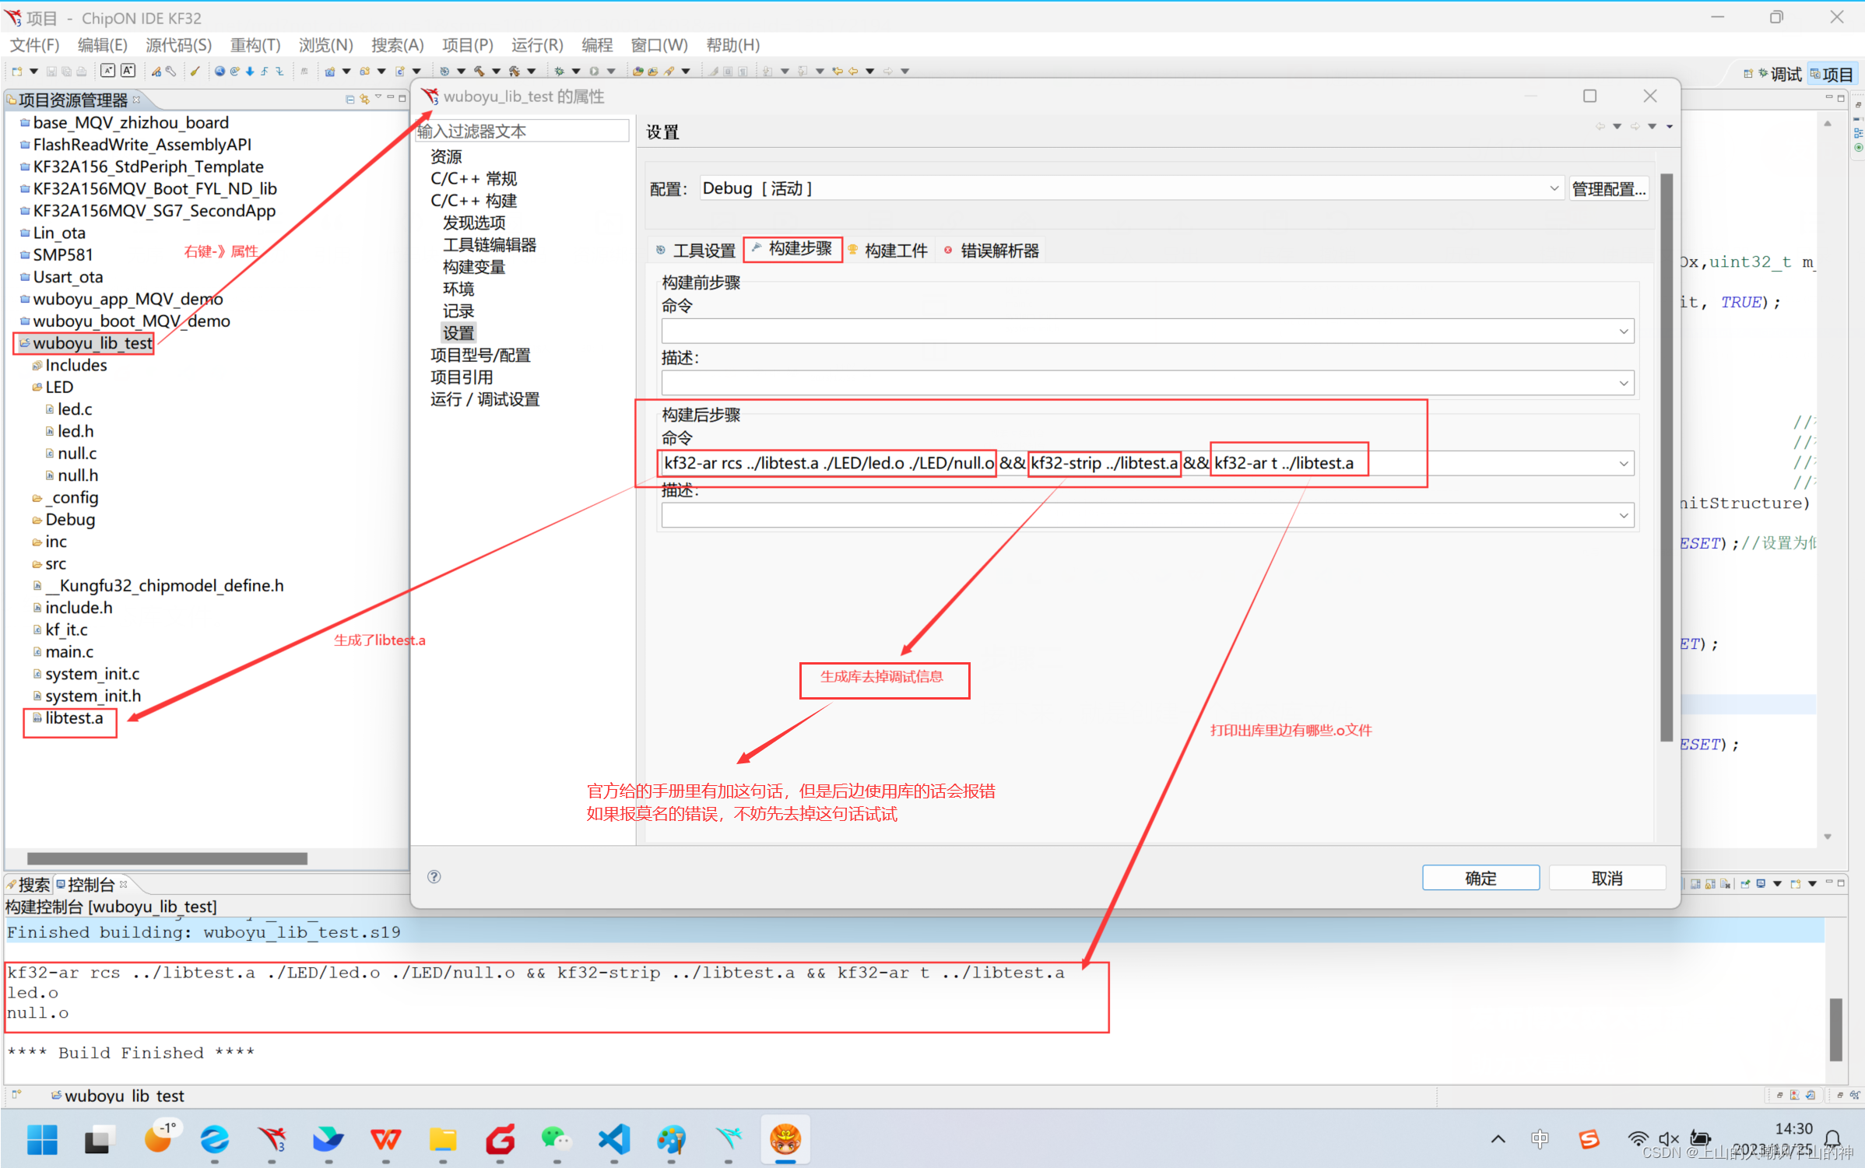Click the filter text input field

tap(522, 132)
